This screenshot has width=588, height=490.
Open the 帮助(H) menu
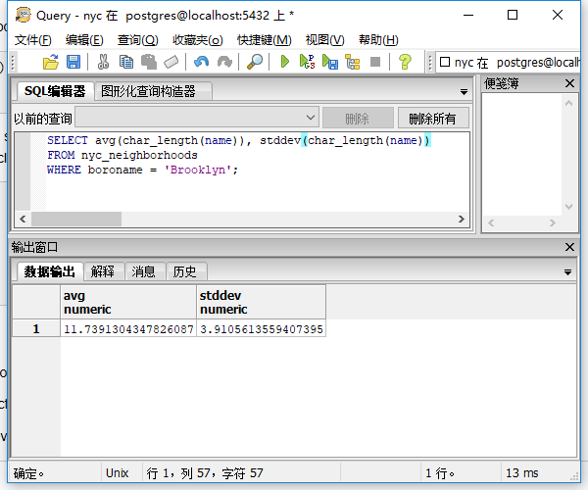[x=378, y=40]
